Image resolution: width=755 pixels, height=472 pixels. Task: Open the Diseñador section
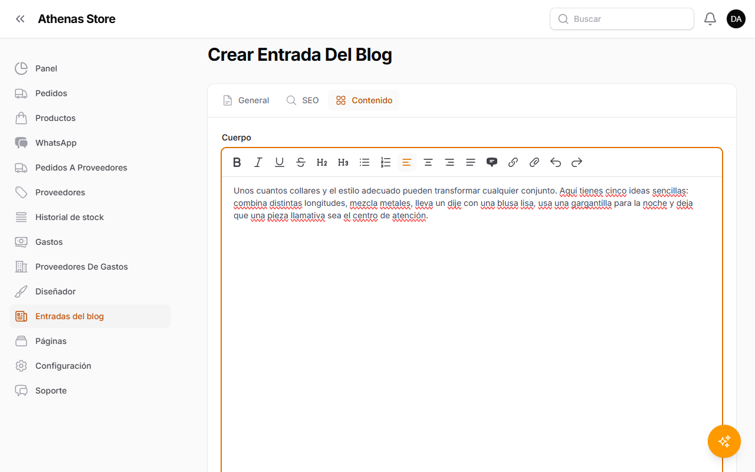tap(90, 291)
